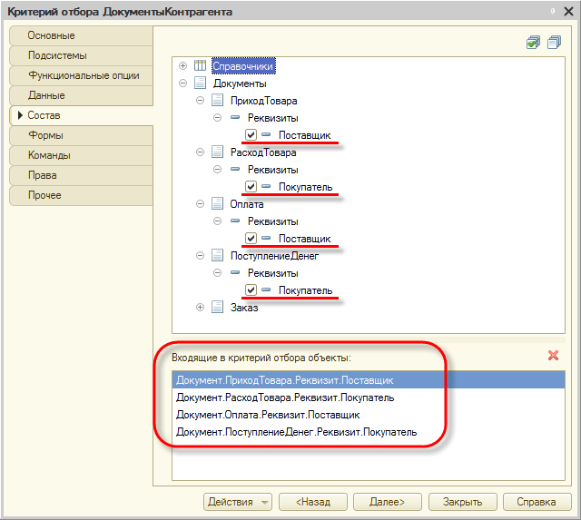
Task: Collapse the Оплата node
Action: 200,203
